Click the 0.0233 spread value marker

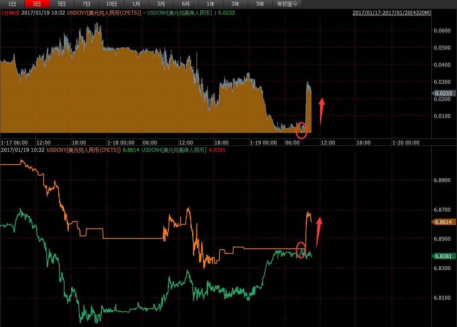[x=443, y=93]
